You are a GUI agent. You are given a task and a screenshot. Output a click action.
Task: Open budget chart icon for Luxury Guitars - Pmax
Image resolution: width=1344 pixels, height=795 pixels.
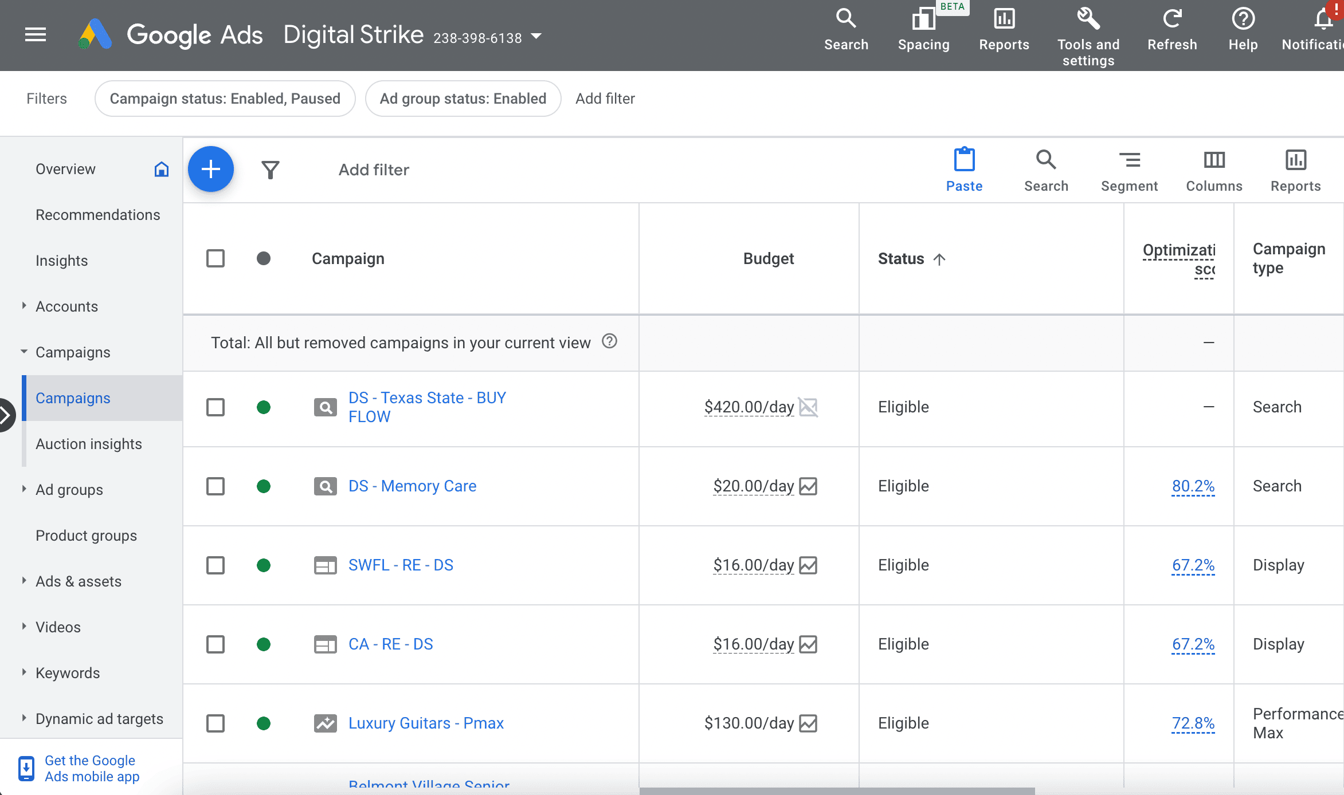(x=808, y=723)
